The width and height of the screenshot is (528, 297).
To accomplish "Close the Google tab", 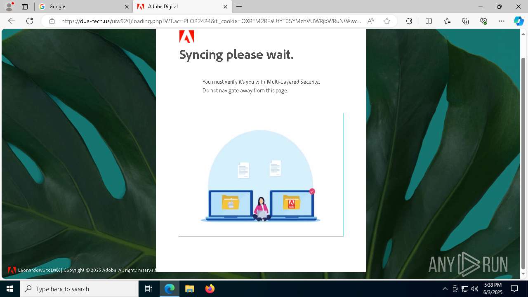I will pos(127,7).
